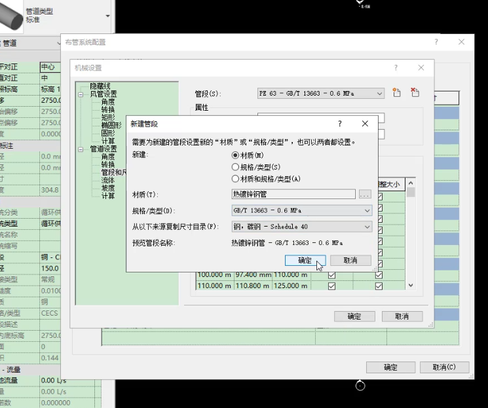Click size table scrollbar up arrow
This screenshot has width=488, height=408.
click(411, 183)
